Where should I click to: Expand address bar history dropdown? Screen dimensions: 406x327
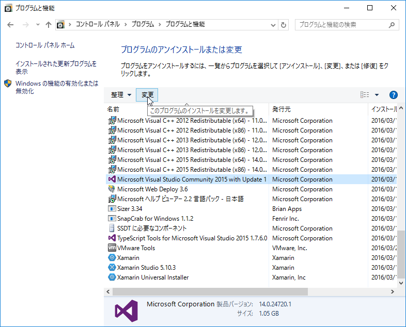[273, 25]
